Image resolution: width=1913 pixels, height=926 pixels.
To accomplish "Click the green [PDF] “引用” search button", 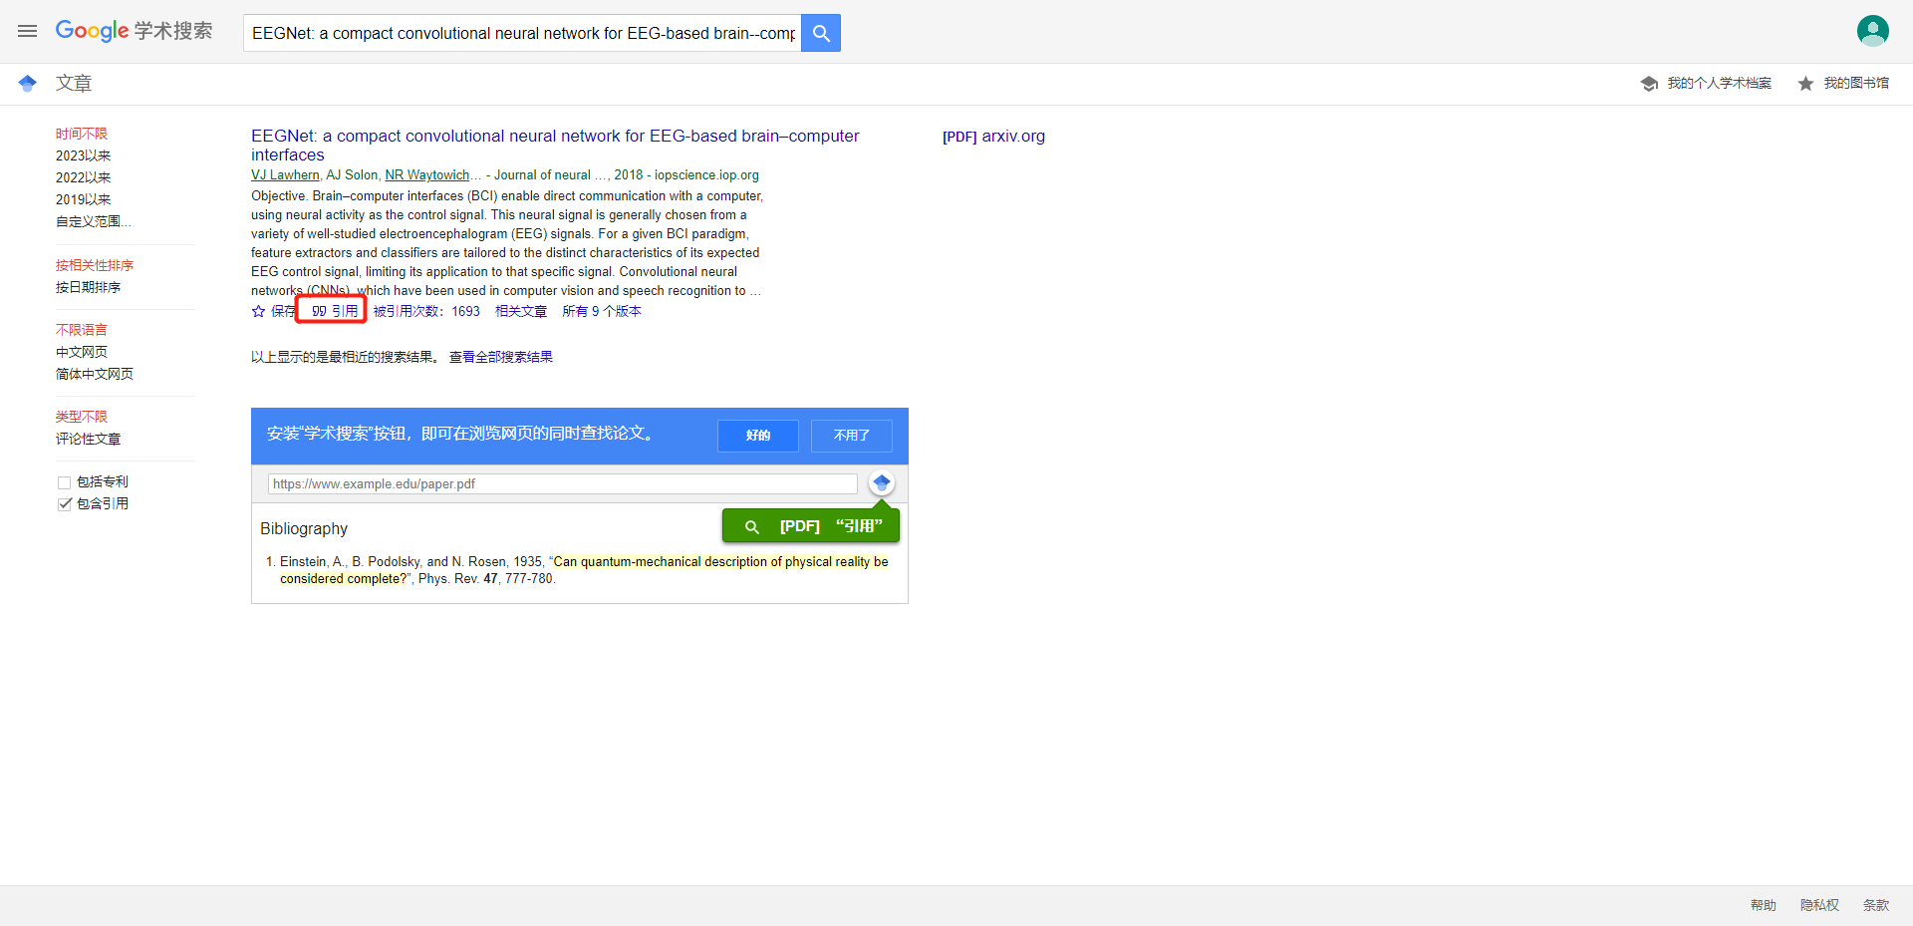I will (811, 526).
